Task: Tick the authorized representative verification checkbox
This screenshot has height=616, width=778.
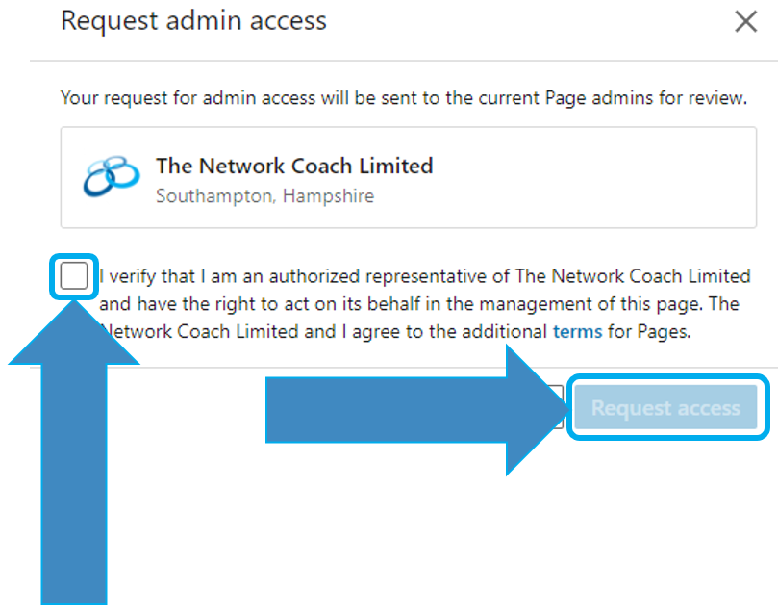Action: tap(74, 275)
